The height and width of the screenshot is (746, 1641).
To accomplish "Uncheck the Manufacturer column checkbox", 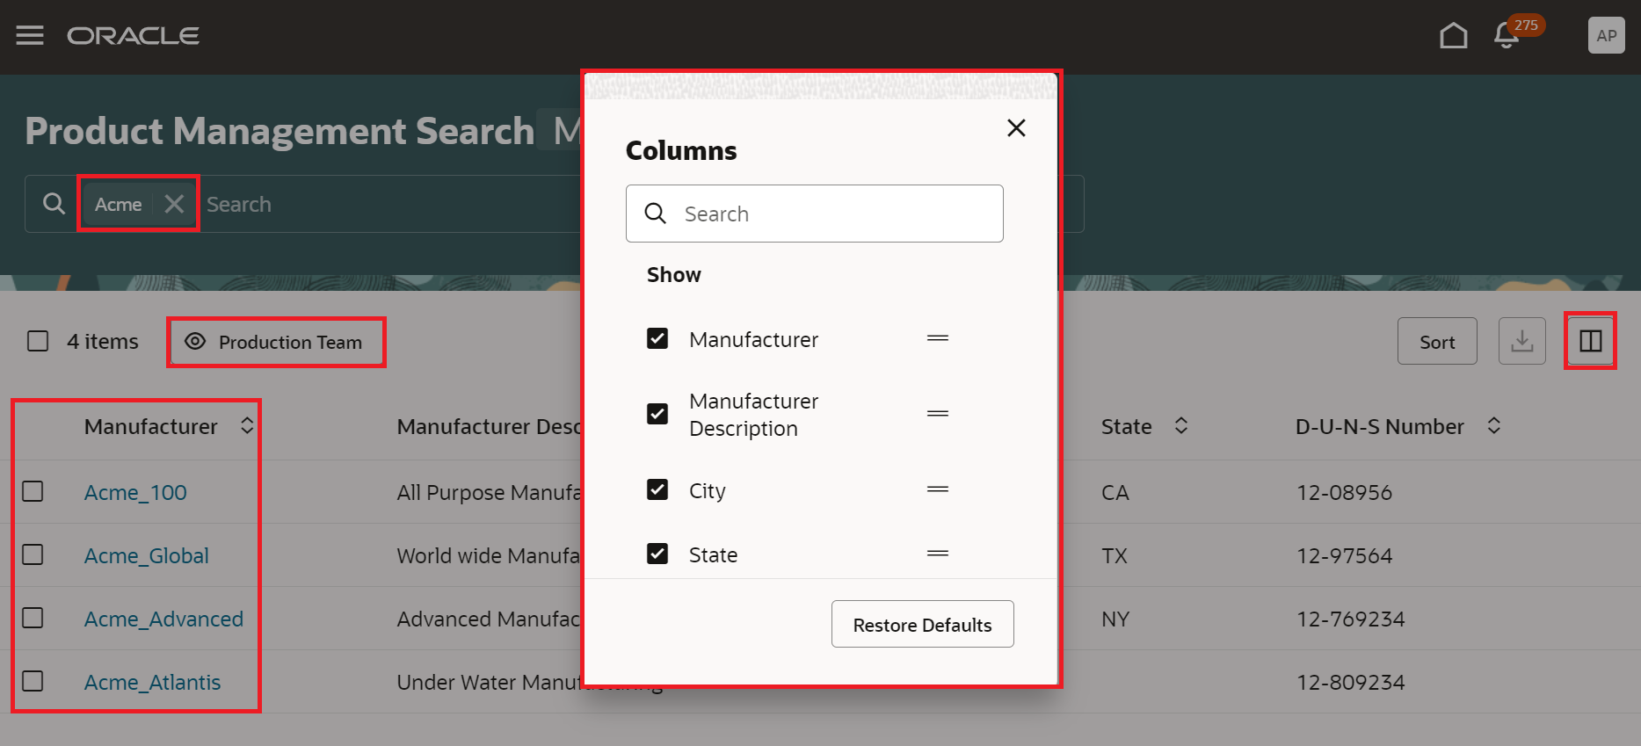I will tap(657, 338).
